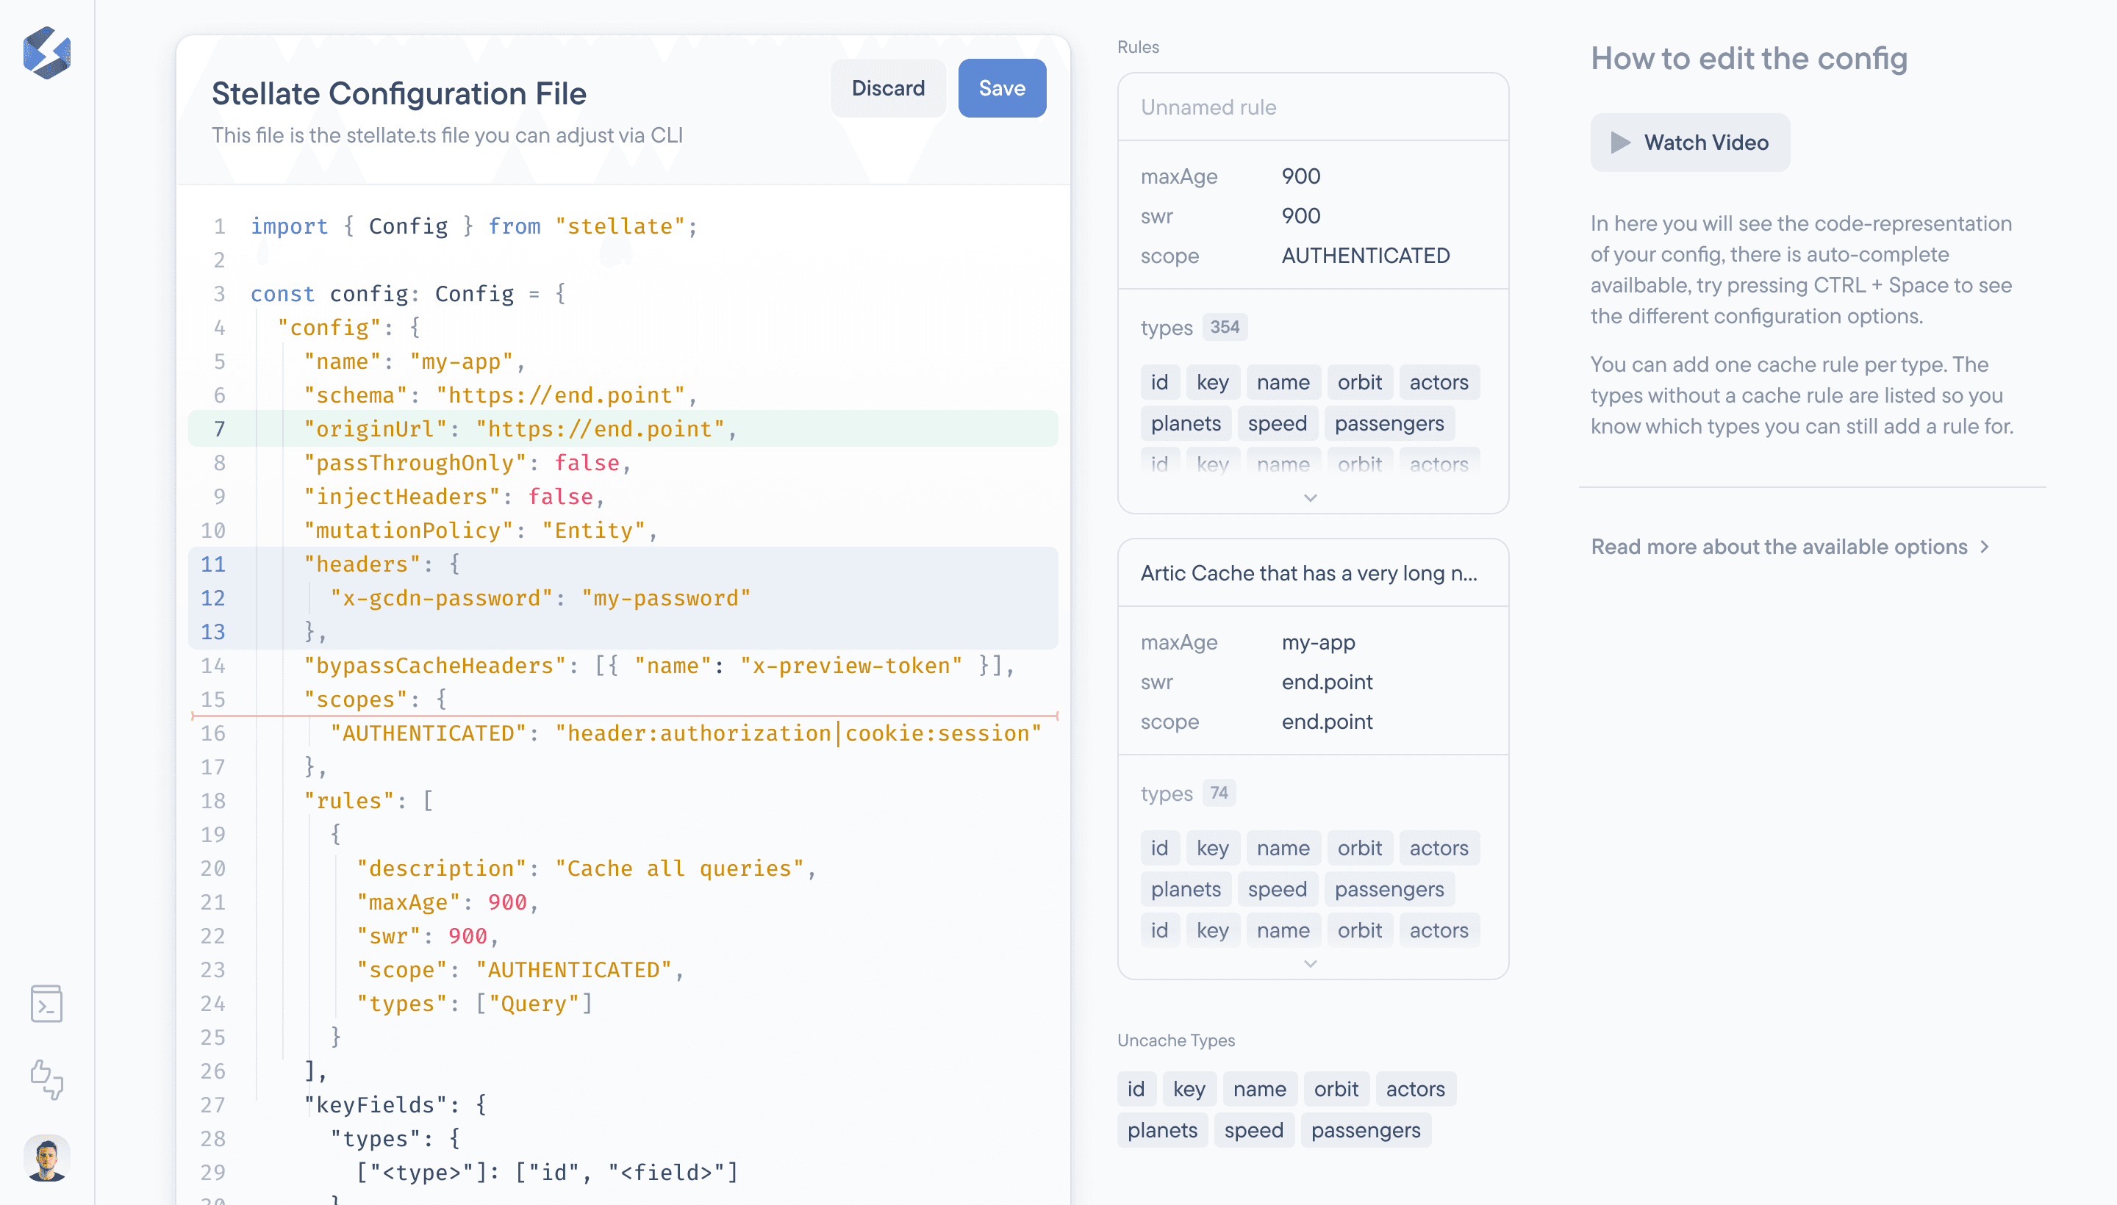The image size is (2117, 1205).
Task: Discard configuration changes
Action: (x=887, y=89)
